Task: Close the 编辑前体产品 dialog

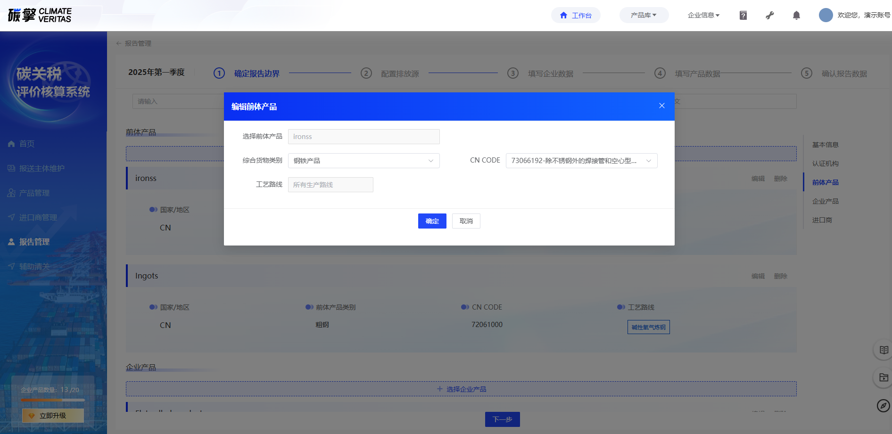Action: coord(662,106)
